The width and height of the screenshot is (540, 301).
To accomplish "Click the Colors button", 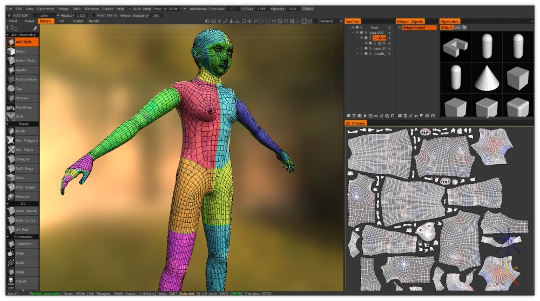I will coord(308,9).
